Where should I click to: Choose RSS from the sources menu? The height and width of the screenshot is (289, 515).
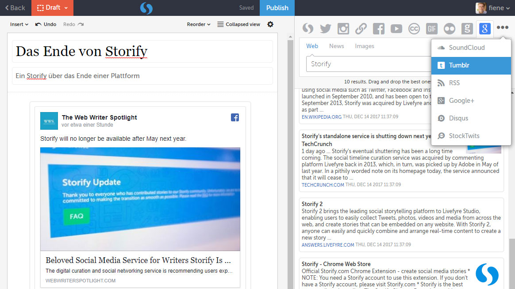(x=471, y=83)
